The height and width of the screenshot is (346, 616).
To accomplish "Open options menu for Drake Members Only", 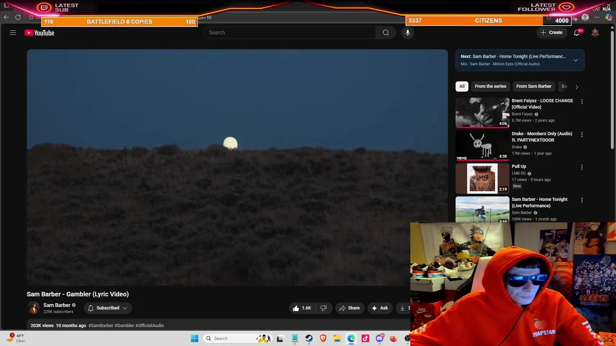I will click(x=582, y=135).
